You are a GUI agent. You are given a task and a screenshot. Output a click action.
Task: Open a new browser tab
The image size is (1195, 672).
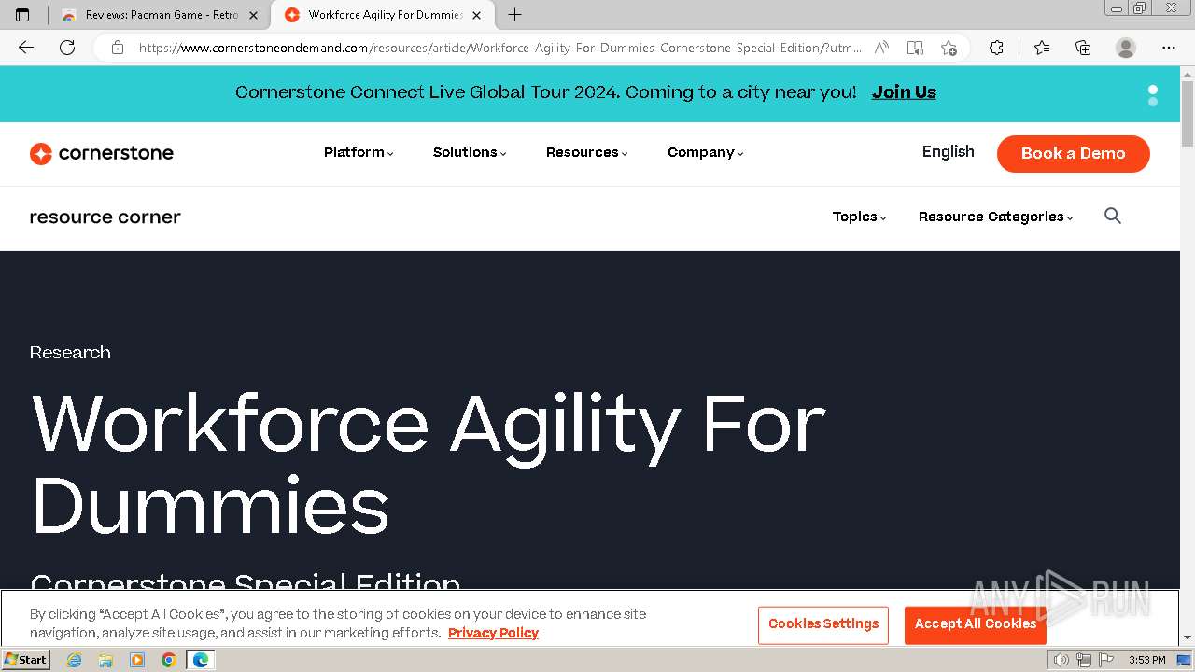(514, 15)
